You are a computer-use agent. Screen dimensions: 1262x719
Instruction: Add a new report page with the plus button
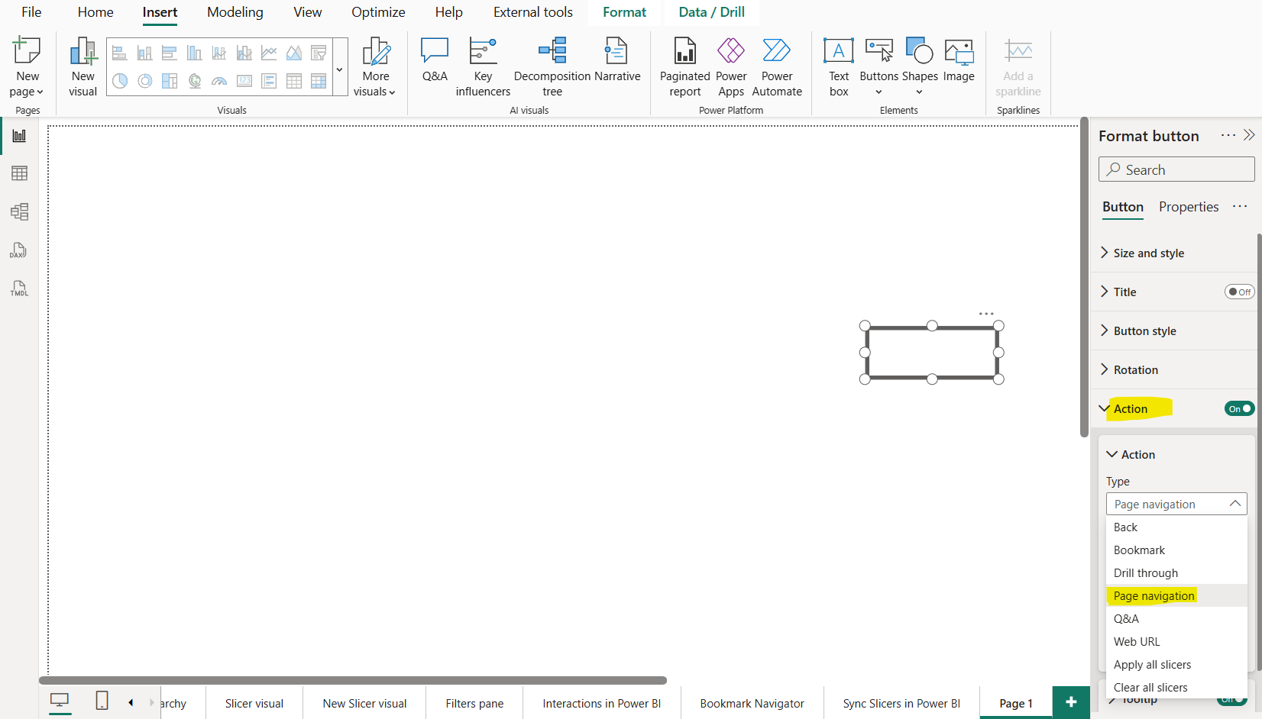[x=1071, y=701]
